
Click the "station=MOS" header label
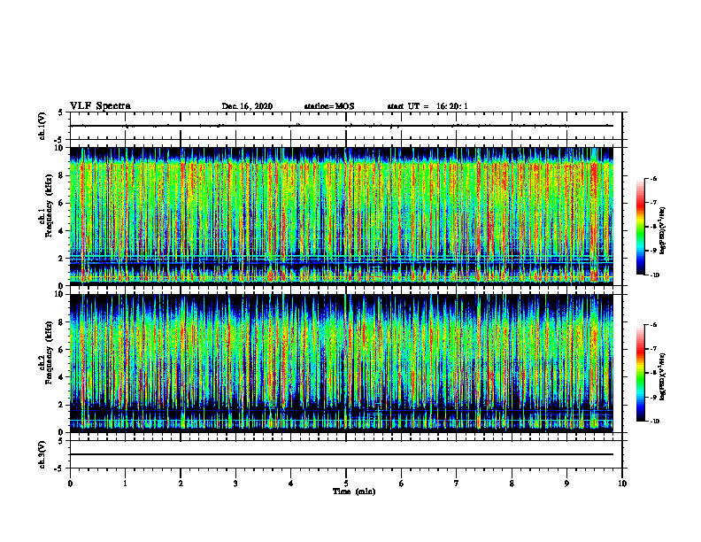(x=329, y=106)
